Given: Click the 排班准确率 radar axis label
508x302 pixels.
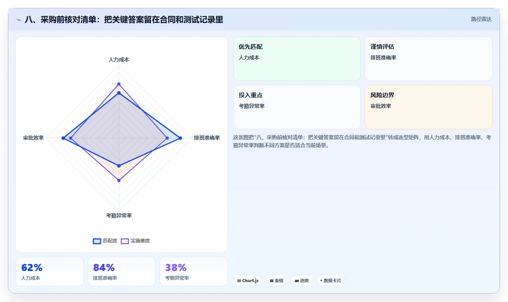Looking at the screenshot, I should [x=207, y=138].
